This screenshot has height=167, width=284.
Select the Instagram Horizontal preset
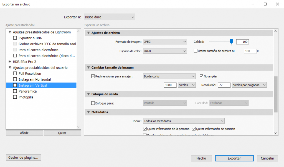coord(35,79)
